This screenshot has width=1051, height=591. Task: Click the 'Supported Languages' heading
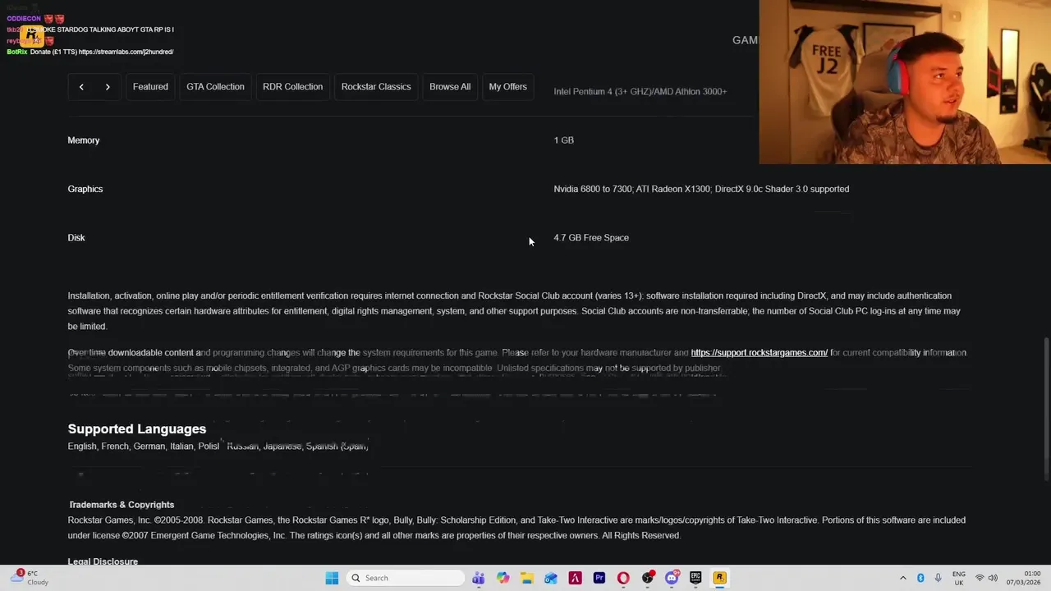[137, 429]
